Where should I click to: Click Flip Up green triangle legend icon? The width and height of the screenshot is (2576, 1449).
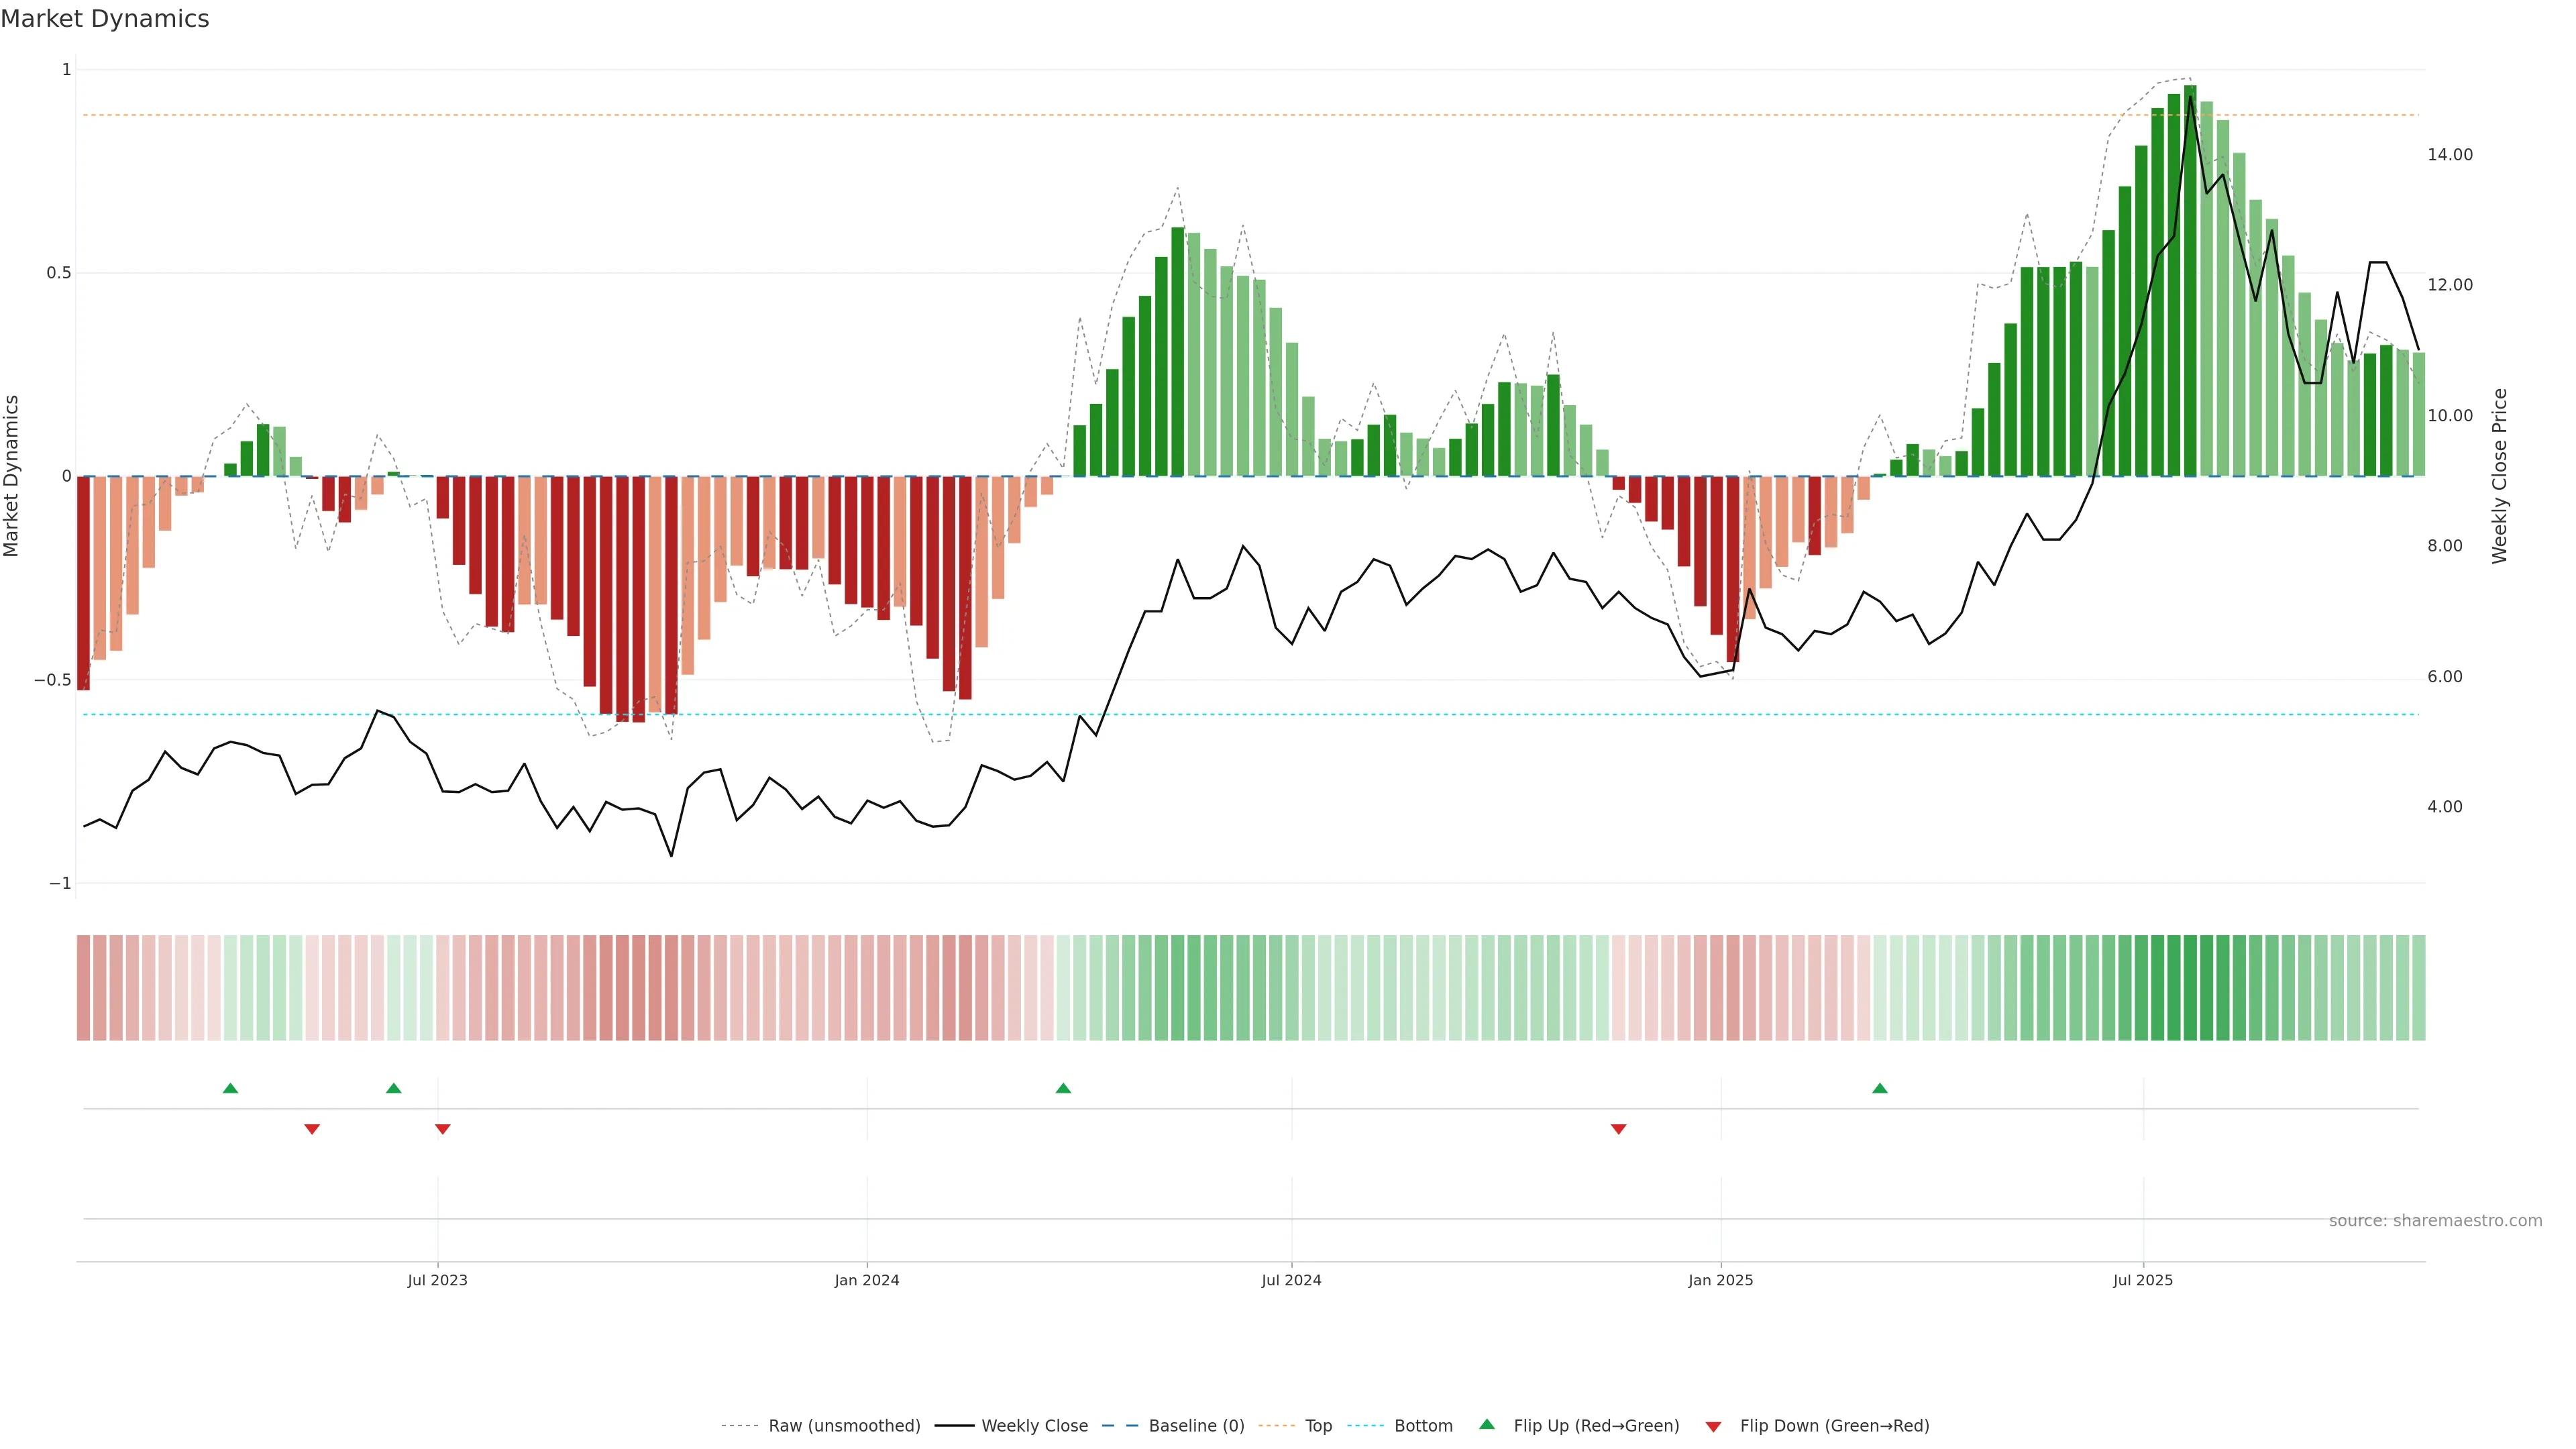pos(1487,1424)
